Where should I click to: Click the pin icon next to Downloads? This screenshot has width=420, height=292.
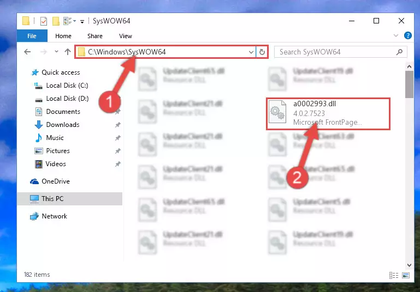(x=117, y=125)
